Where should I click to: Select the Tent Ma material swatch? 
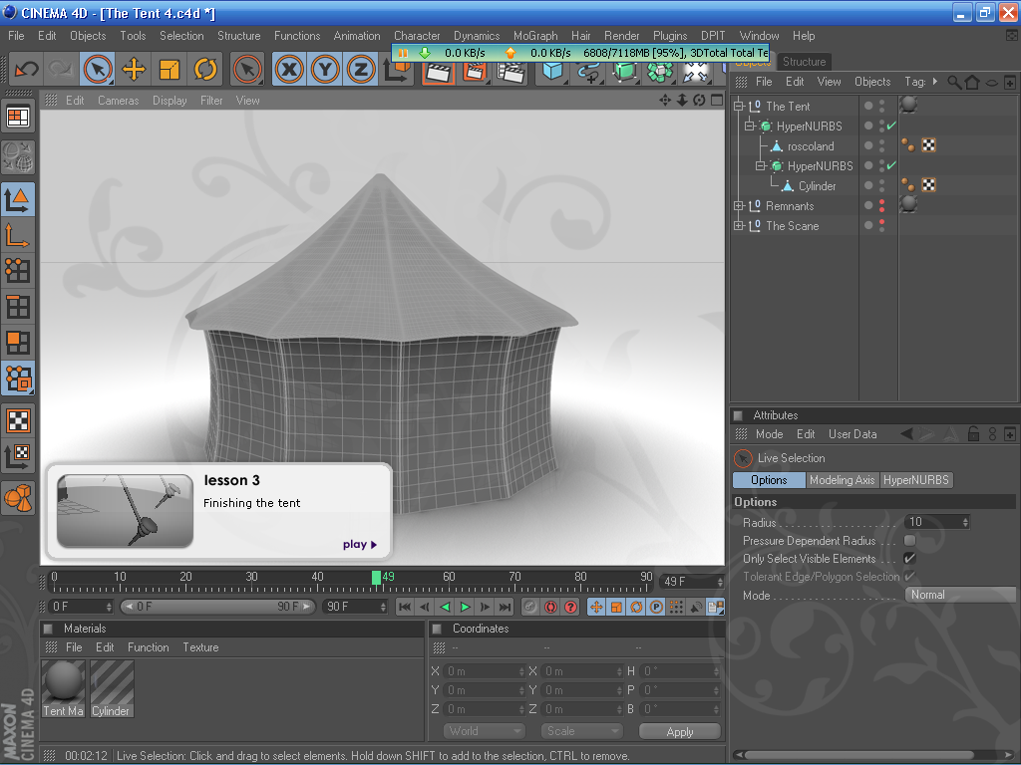[63, 688]
